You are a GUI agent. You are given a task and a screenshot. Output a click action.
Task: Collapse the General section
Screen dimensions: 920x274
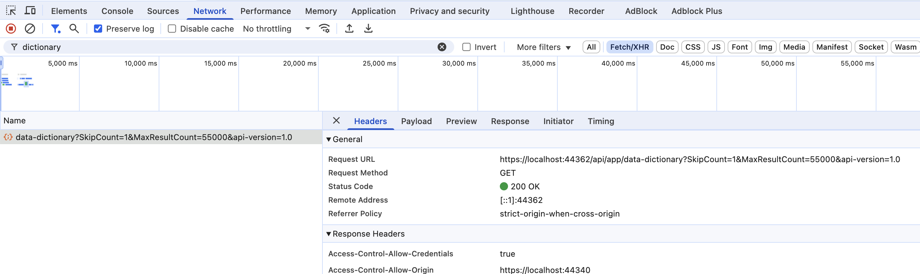click(x=329, y=139)
